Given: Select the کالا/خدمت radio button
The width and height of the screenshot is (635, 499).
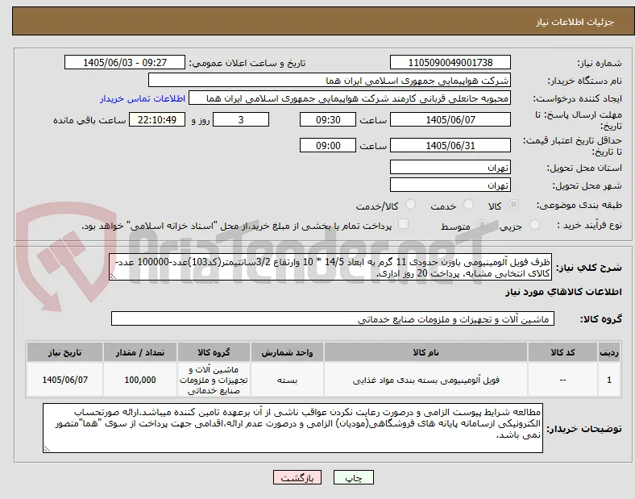Looking at the screenshot, I should click(411, 205).
